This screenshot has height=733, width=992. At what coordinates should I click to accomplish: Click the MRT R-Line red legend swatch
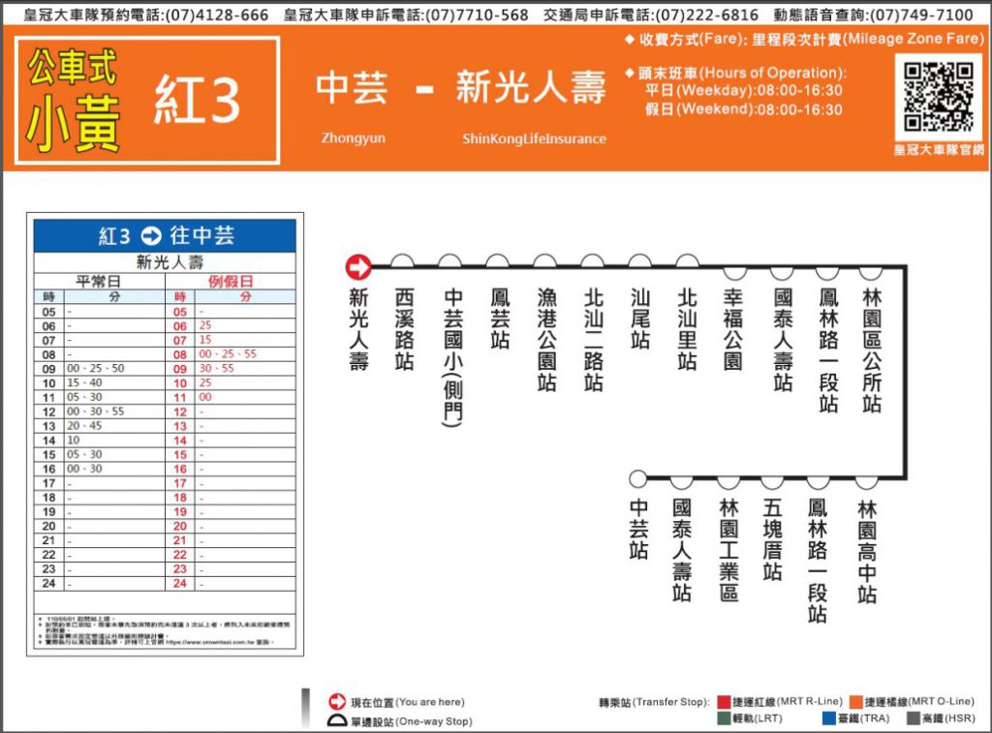point(724,701)
